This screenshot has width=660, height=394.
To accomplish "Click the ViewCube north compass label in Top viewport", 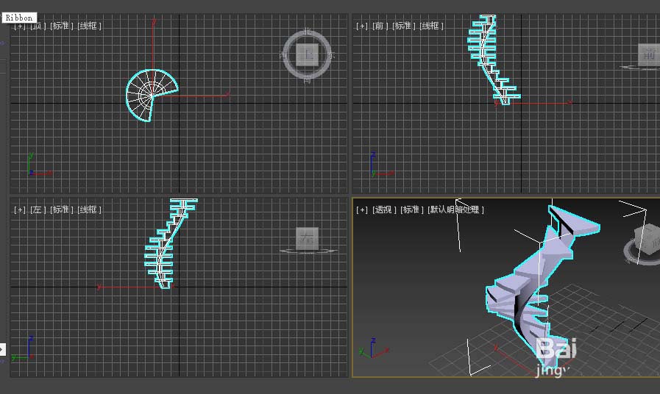I will tap(308, 32).
